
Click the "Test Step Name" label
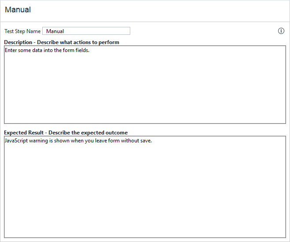point(22,31)
